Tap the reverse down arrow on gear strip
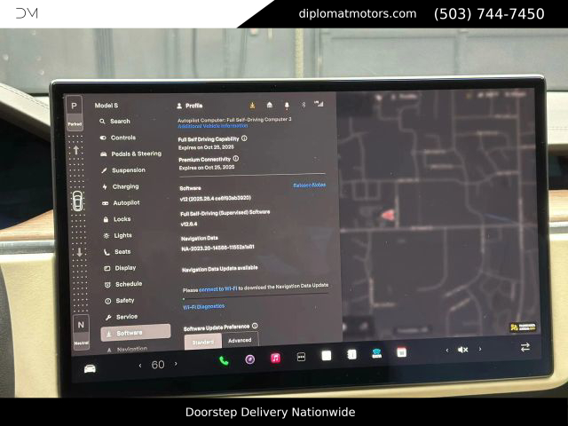Image resolution: width=568 pixels, height=426 pixels. (79, 252)
